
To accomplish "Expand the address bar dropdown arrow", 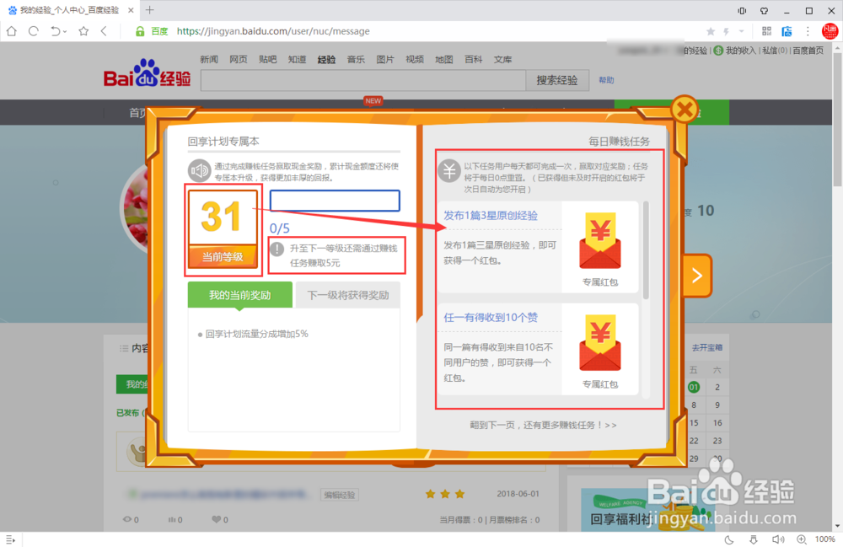I will click(741, 32).
